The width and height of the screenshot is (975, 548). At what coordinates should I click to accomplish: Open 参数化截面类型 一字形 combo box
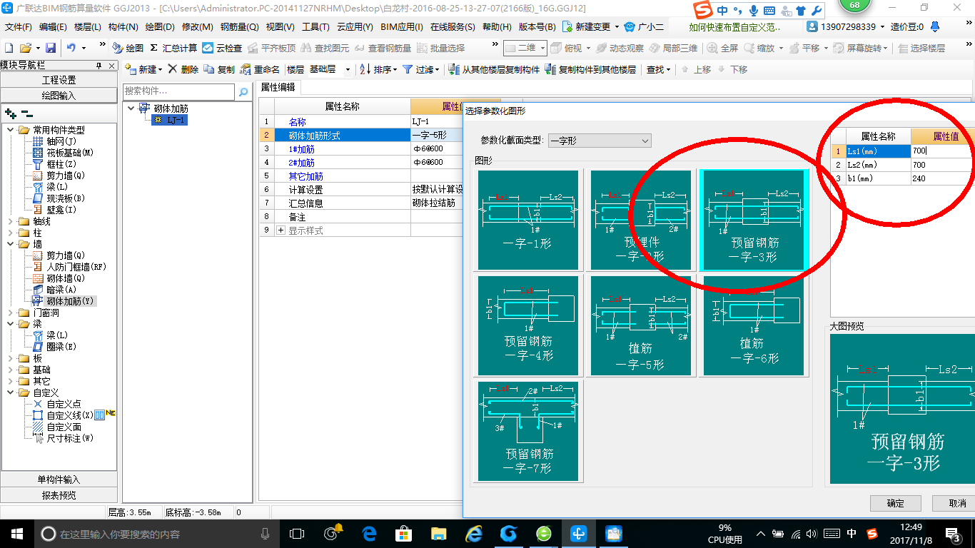(600, 141)
